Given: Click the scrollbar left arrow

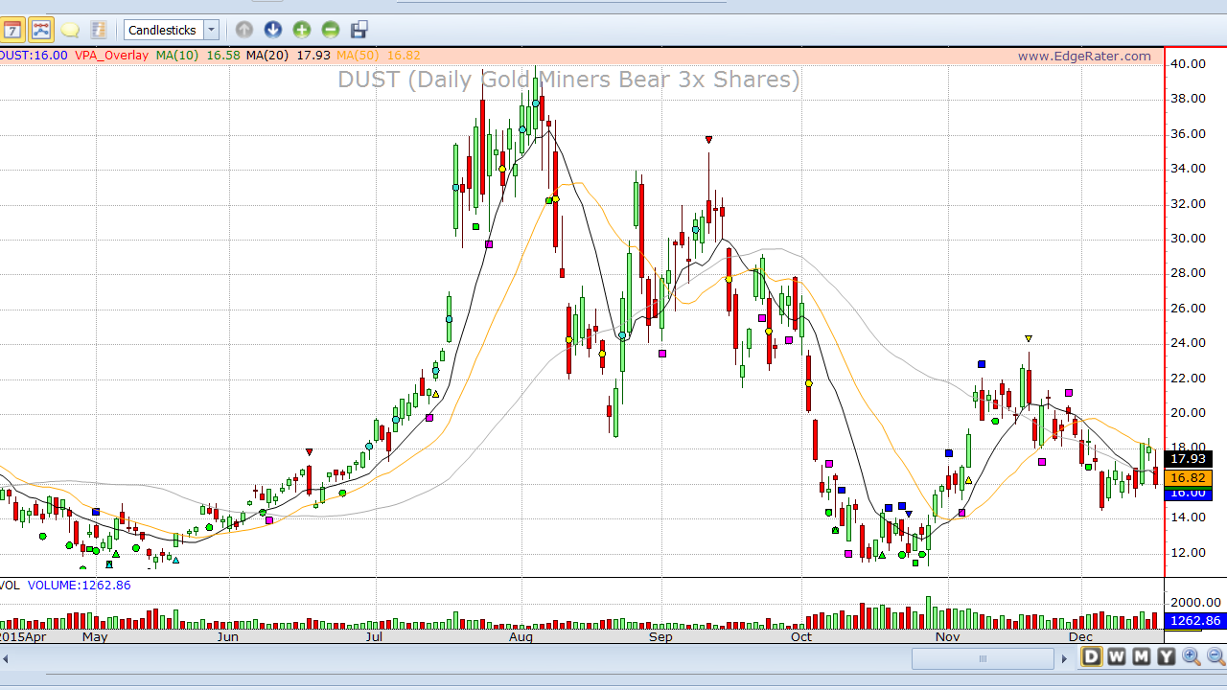Looking at the screenshot, I should point(6,658).
